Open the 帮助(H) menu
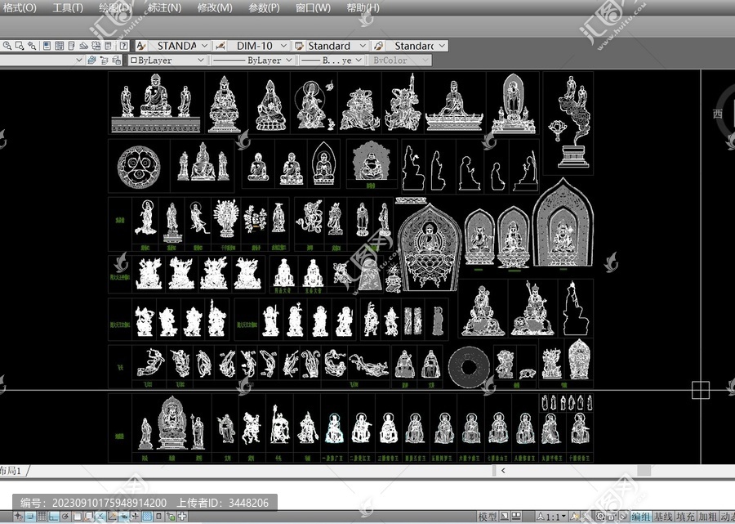Image resolution: width=735 pixels, height=524 pixels. (x=363, y=7)
